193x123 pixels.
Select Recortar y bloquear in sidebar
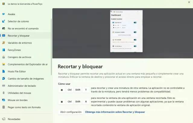pyautogui.click(x=19, y=36)
